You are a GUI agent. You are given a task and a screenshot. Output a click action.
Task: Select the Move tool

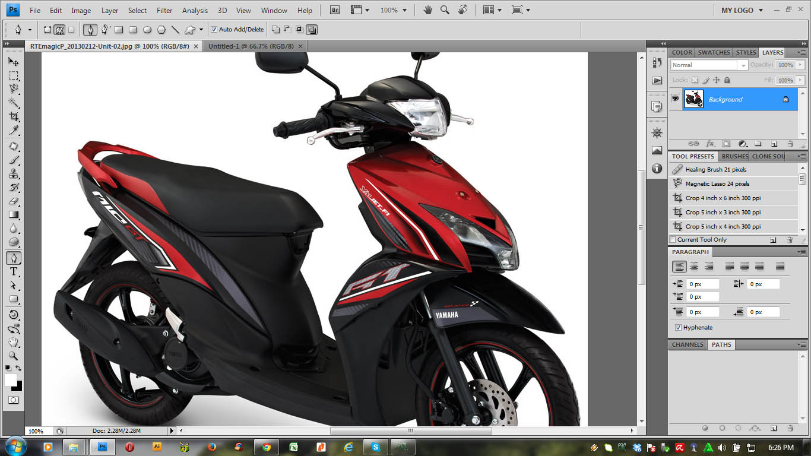coord(13,61)
